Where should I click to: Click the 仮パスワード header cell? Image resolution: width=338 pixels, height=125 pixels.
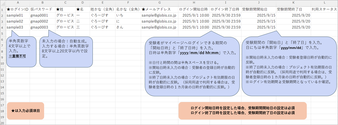tap(42, 9)
